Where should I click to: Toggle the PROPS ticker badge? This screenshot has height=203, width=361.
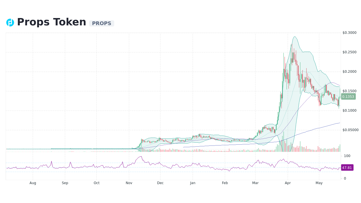tap(102, 23)
